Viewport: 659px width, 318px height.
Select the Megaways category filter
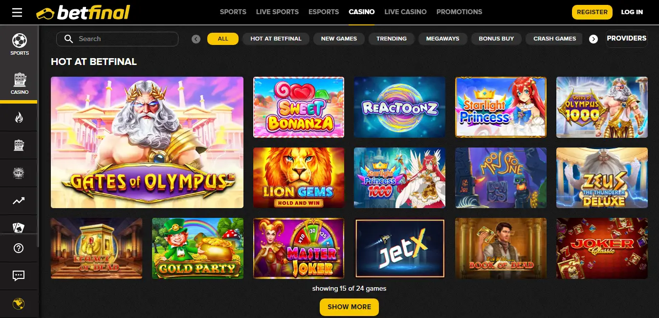coord(442,39)
